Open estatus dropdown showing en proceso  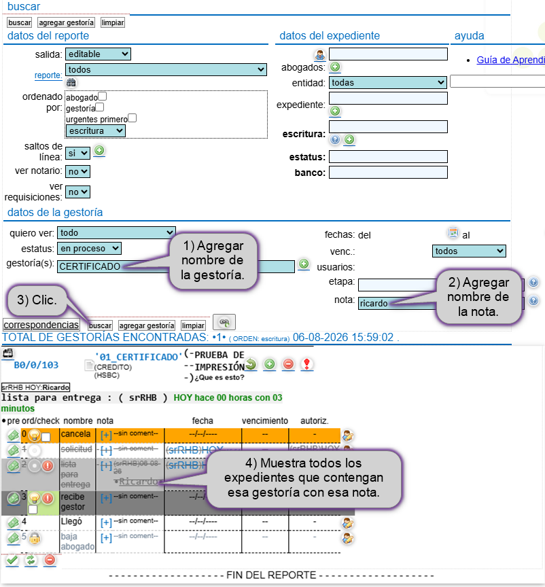tap(89, 249)
